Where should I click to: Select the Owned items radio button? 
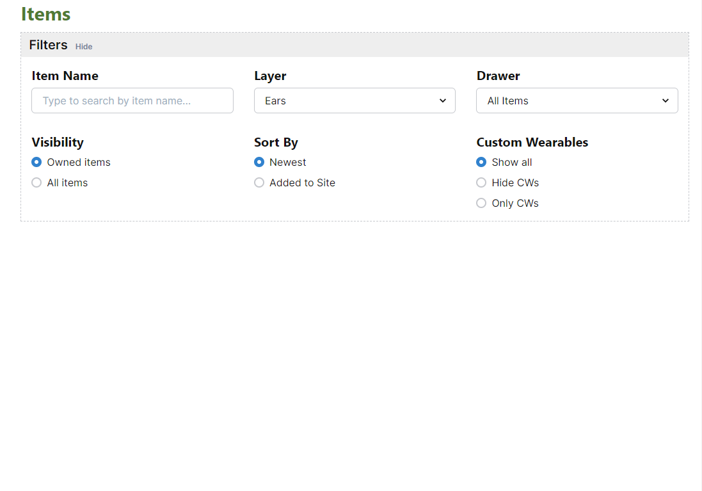(36, 162)
